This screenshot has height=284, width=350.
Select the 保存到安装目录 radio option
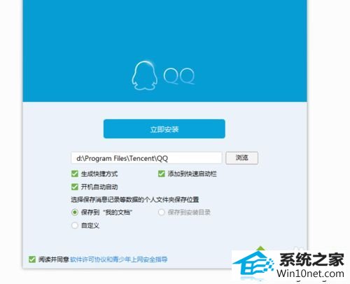coord(162,213)
